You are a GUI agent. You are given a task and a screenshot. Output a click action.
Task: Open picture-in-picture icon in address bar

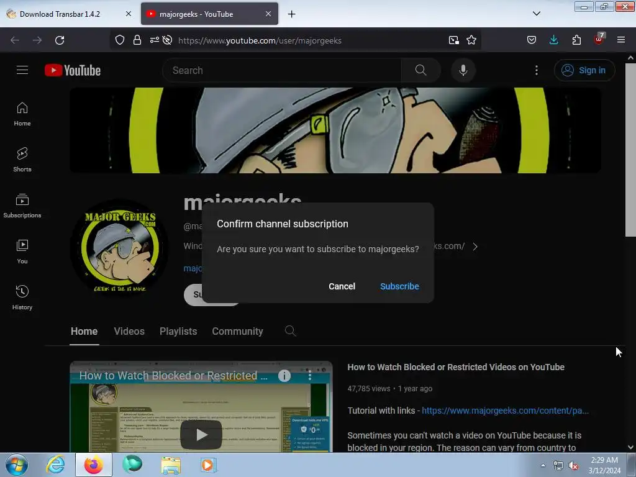pos(453,40)
